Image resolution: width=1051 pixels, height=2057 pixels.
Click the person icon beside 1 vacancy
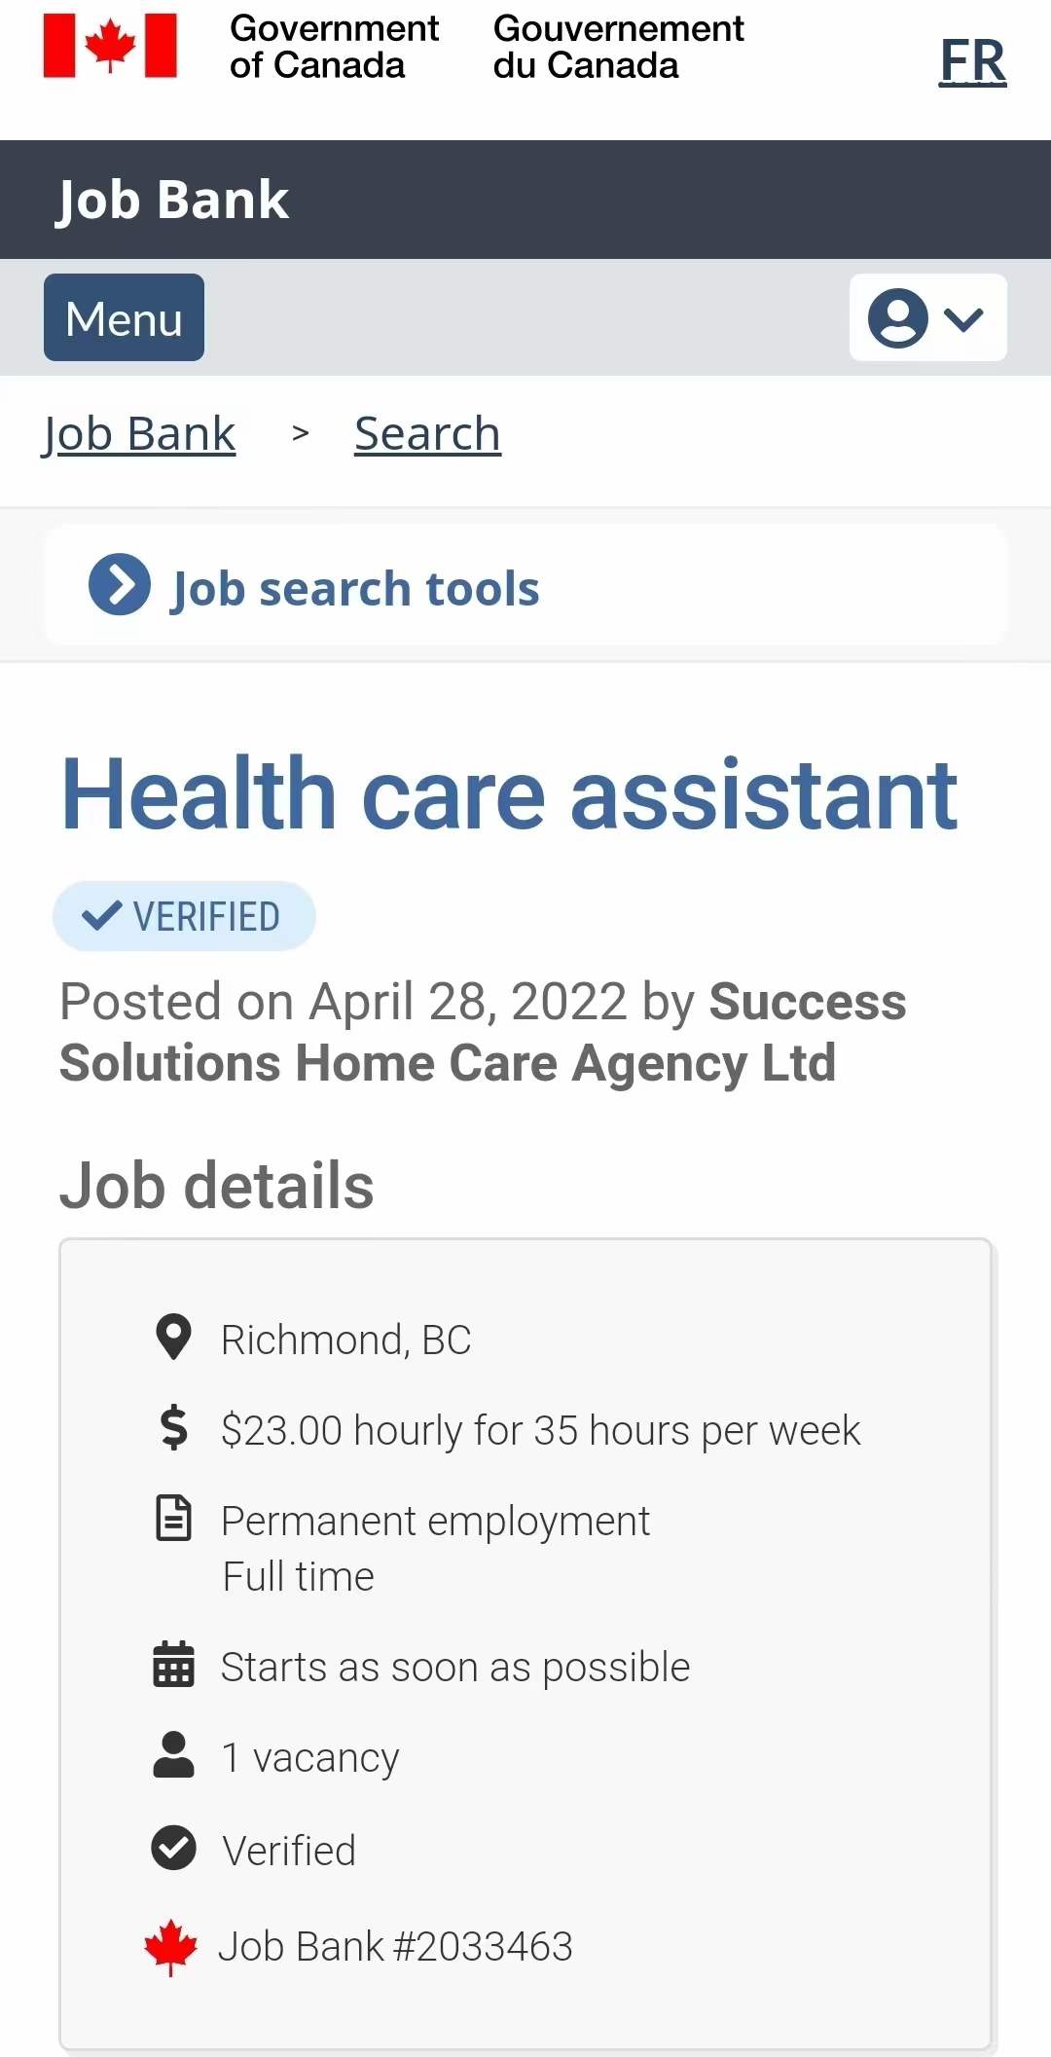coord(174,1754)
